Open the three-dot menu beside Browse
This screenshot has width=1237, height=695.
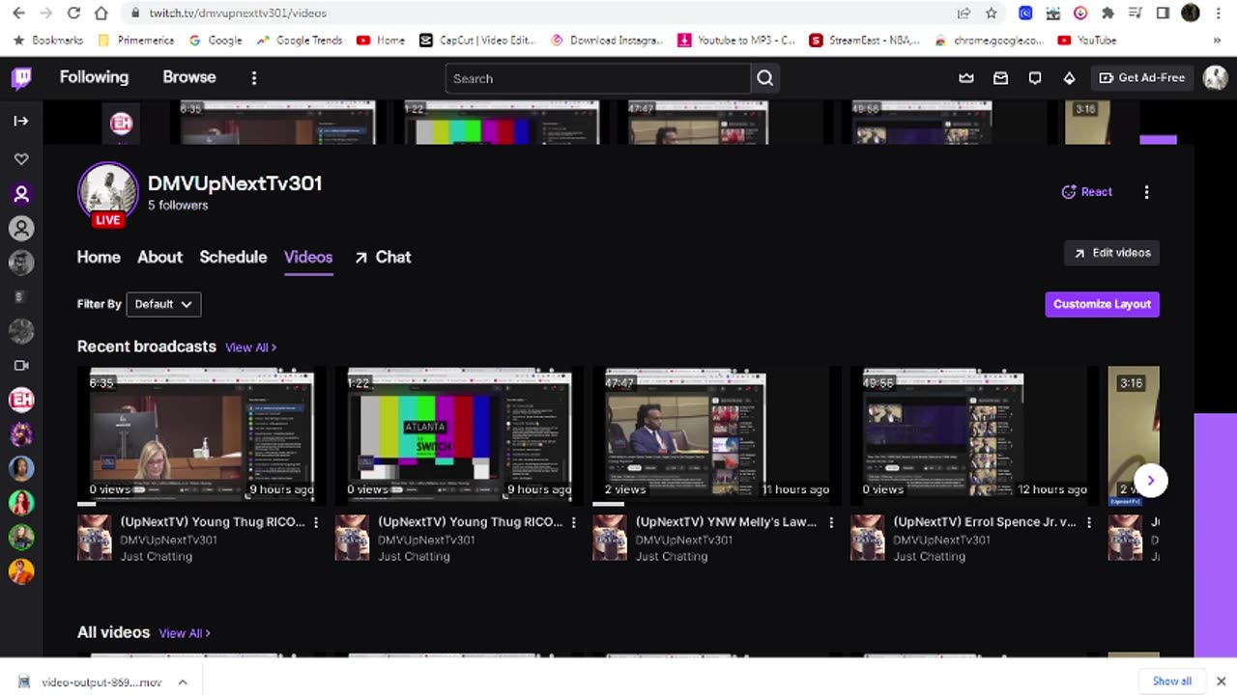[x=254, y=78]
